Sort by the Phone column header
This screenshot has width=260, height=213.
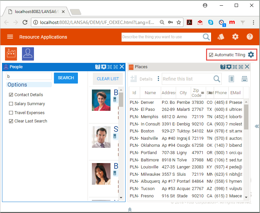point(221,93)
